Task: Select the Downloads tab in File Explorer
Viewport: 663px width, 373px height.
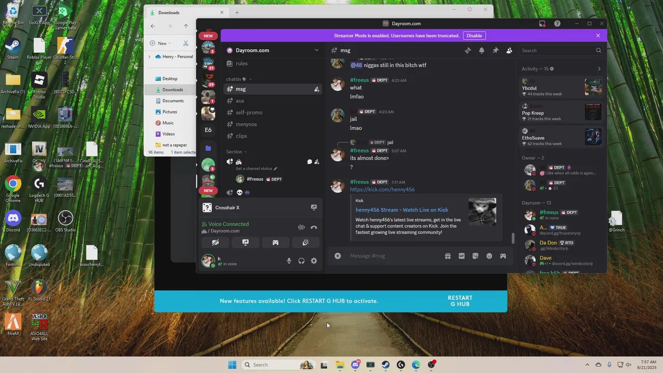Action: 186,12
